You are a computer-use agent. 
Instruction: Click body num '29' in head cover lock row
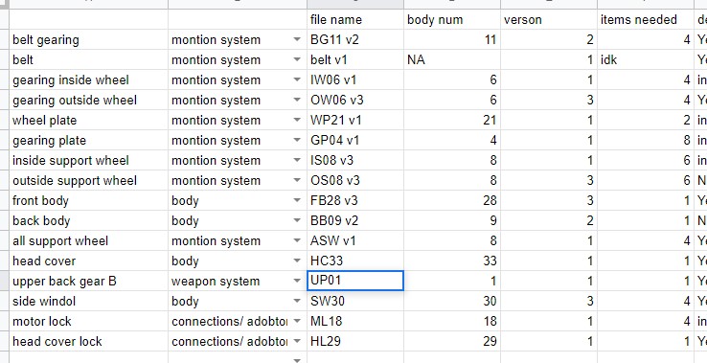[x=452, y=341]
